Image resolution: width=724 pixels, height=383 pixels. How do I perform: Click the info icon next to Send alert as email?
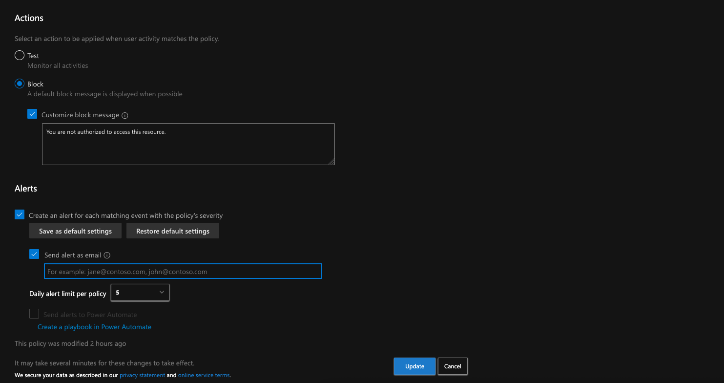[107, 255]
